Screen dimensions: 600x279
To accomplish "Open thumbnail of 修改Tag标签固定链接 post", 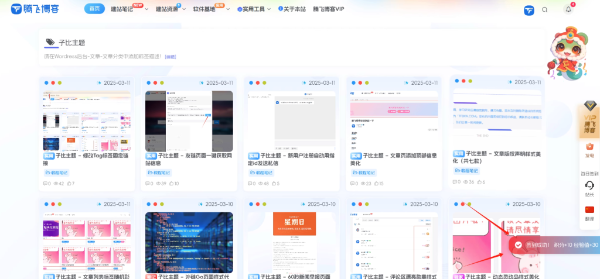I will point(87,121).
